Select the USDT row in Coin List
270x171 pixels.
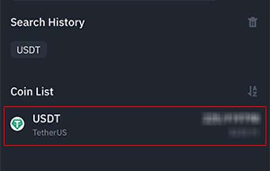pyautogui.click(x=135, y=126)
